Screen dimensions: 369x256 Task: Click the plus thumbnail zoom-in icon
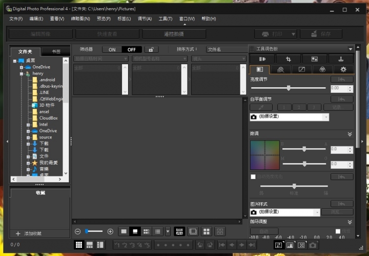(x=110, y=231)
